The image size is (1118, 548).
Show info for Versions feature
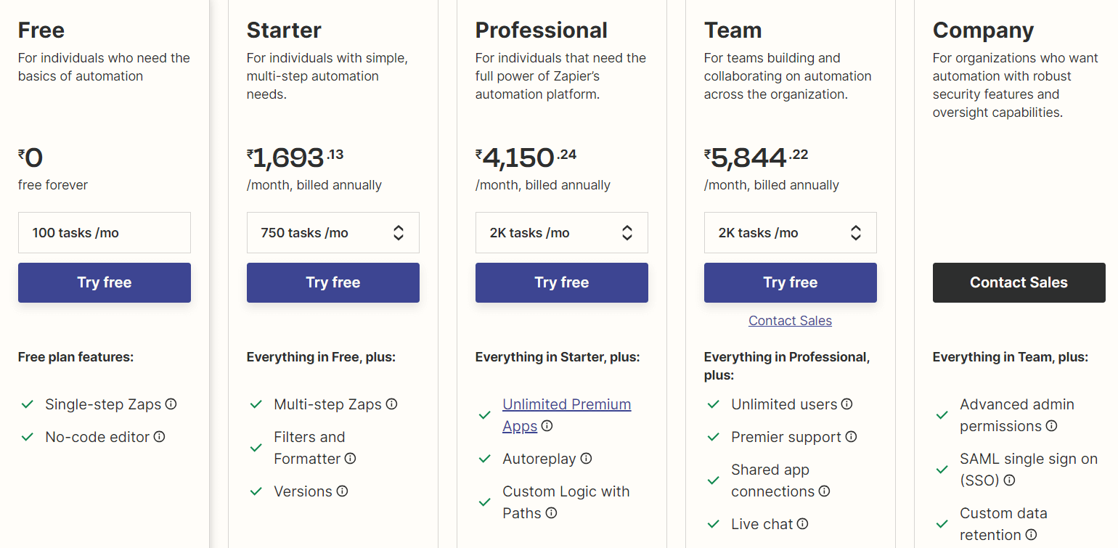click(342, 491)
